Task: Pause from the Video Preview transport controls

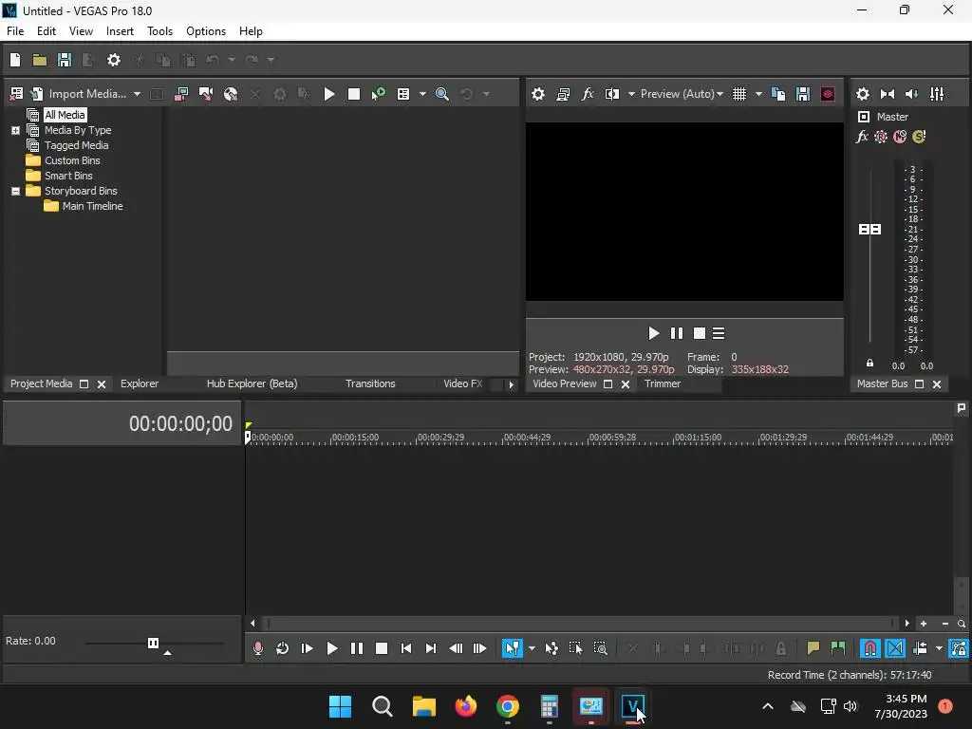Action: [676, 333]
